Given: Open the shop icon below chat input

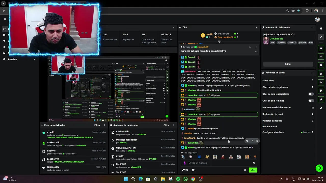Looking at the screenshot, I should [x=193, y=170].
